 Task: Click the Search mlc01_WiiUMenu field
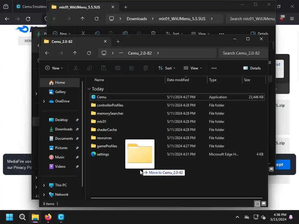(251, 19)
